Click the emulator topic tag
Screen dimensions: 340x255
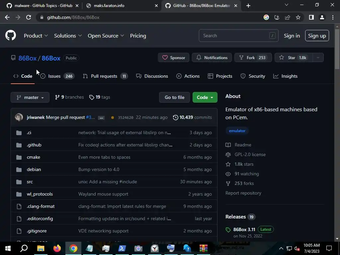point(237,131)
